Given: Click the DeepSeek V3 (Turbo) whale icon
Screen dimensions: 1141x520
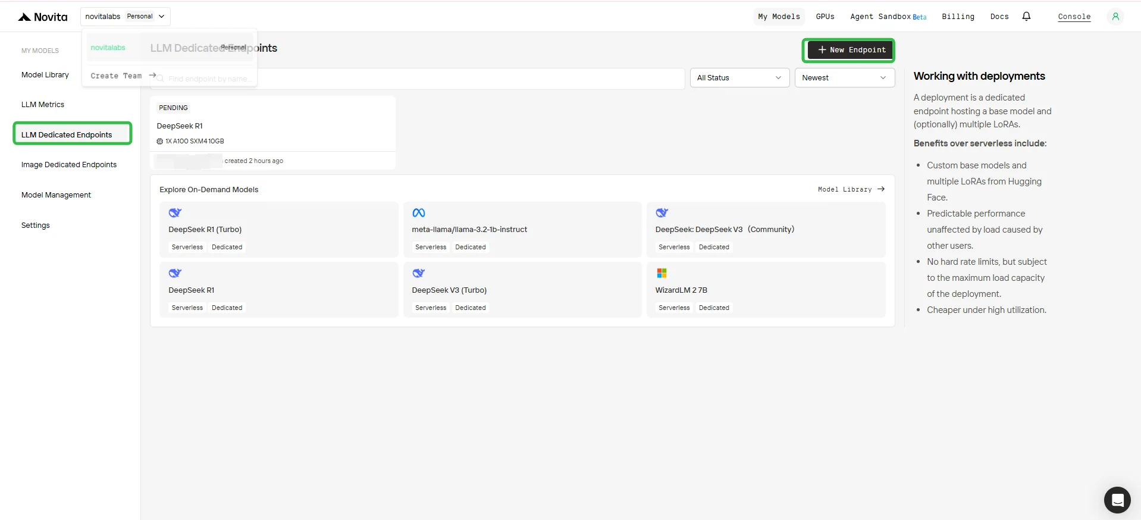Looking at the screenshot, I should (419, 273).
